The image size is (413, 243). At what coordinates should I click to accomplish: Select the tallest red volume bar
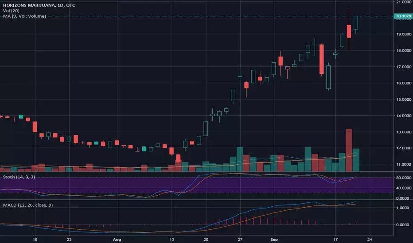[x=349, y=150]
